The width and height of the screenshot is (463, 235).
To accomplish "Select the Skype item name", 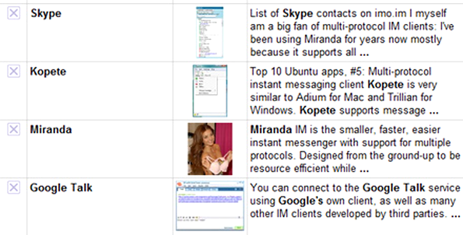I will [x=46, y=14].
